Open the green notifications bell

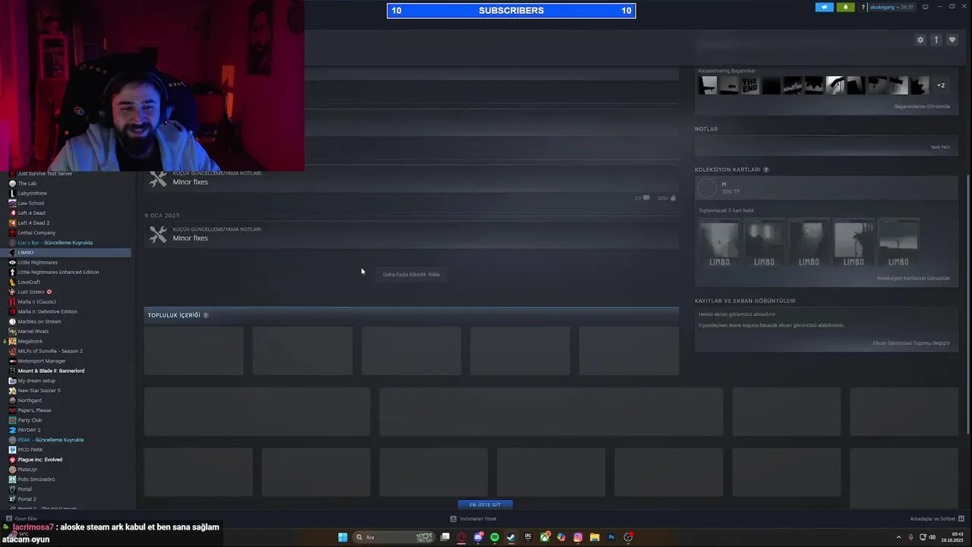click(845, 7)
